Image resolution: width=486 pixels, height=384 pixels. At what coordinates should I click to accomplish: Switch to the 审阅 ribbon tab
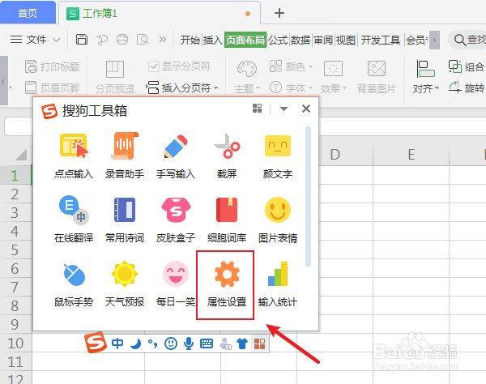coord(323,40)
